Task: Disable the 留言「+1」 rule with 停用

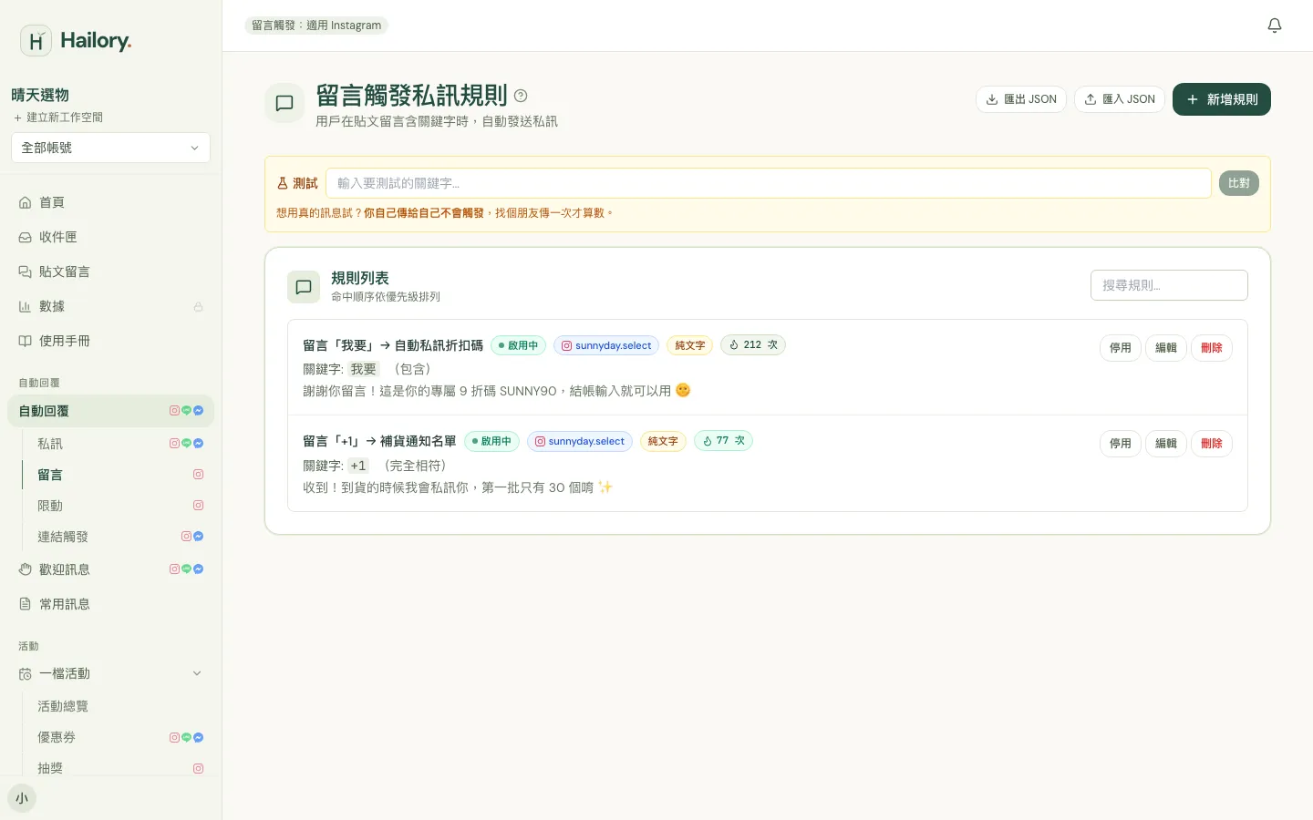Action: pyautogui.click(x=1121, y=444)
